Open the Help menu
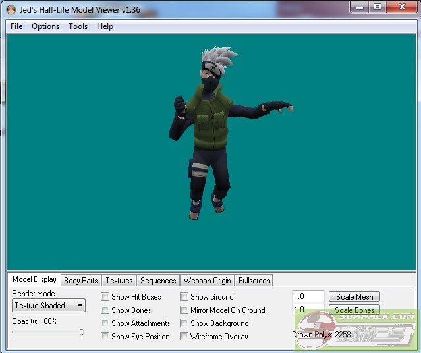Image resolution: width=421 pixels, height=353 pixels. (105, 26)
